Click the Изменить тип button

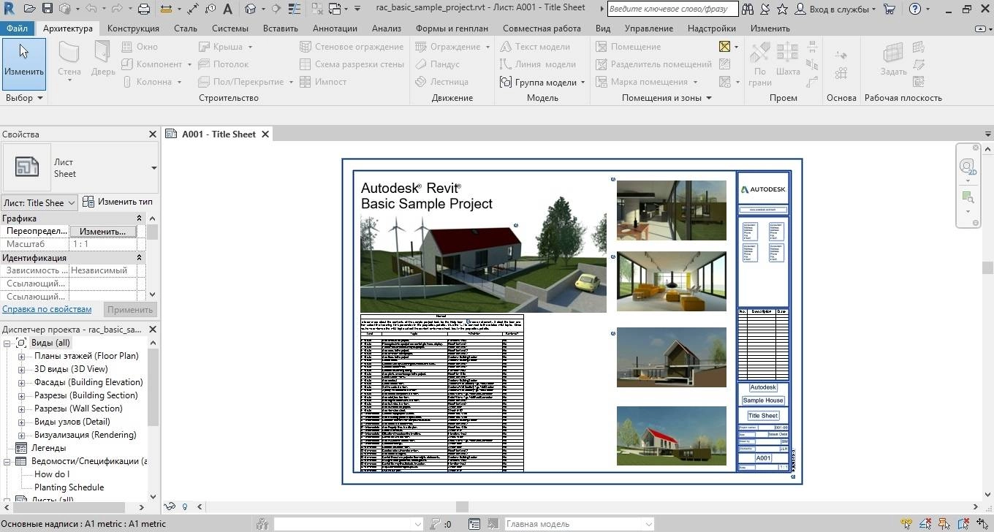click(118, 202)
